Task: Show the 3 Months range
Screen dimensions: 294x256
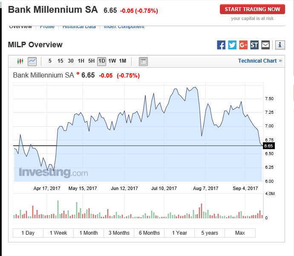Action: (119, 233)
